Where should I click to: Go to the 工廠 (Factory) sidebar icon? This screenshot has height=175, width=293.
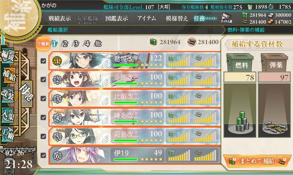tap(8, 134)
